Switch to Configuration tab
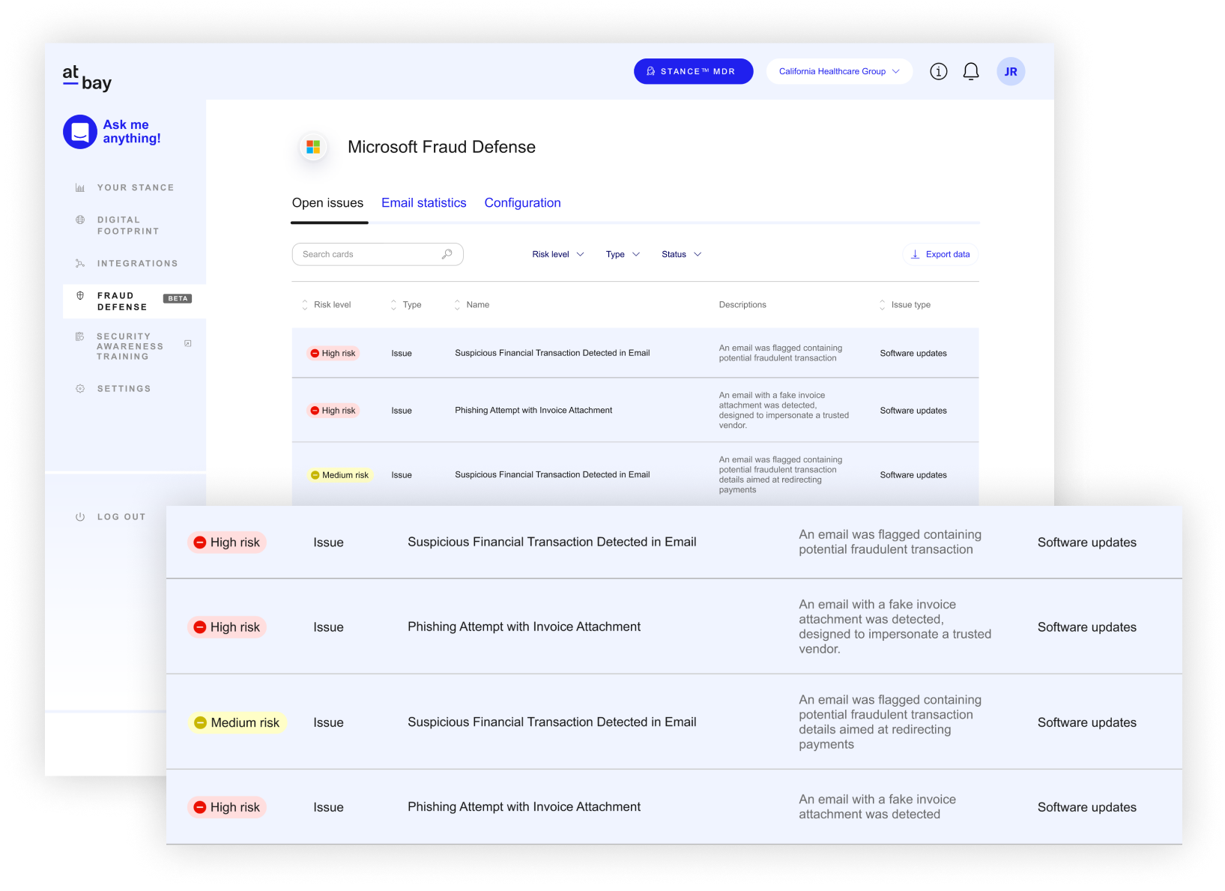The image size is (1225, 891). pos(522,203)
